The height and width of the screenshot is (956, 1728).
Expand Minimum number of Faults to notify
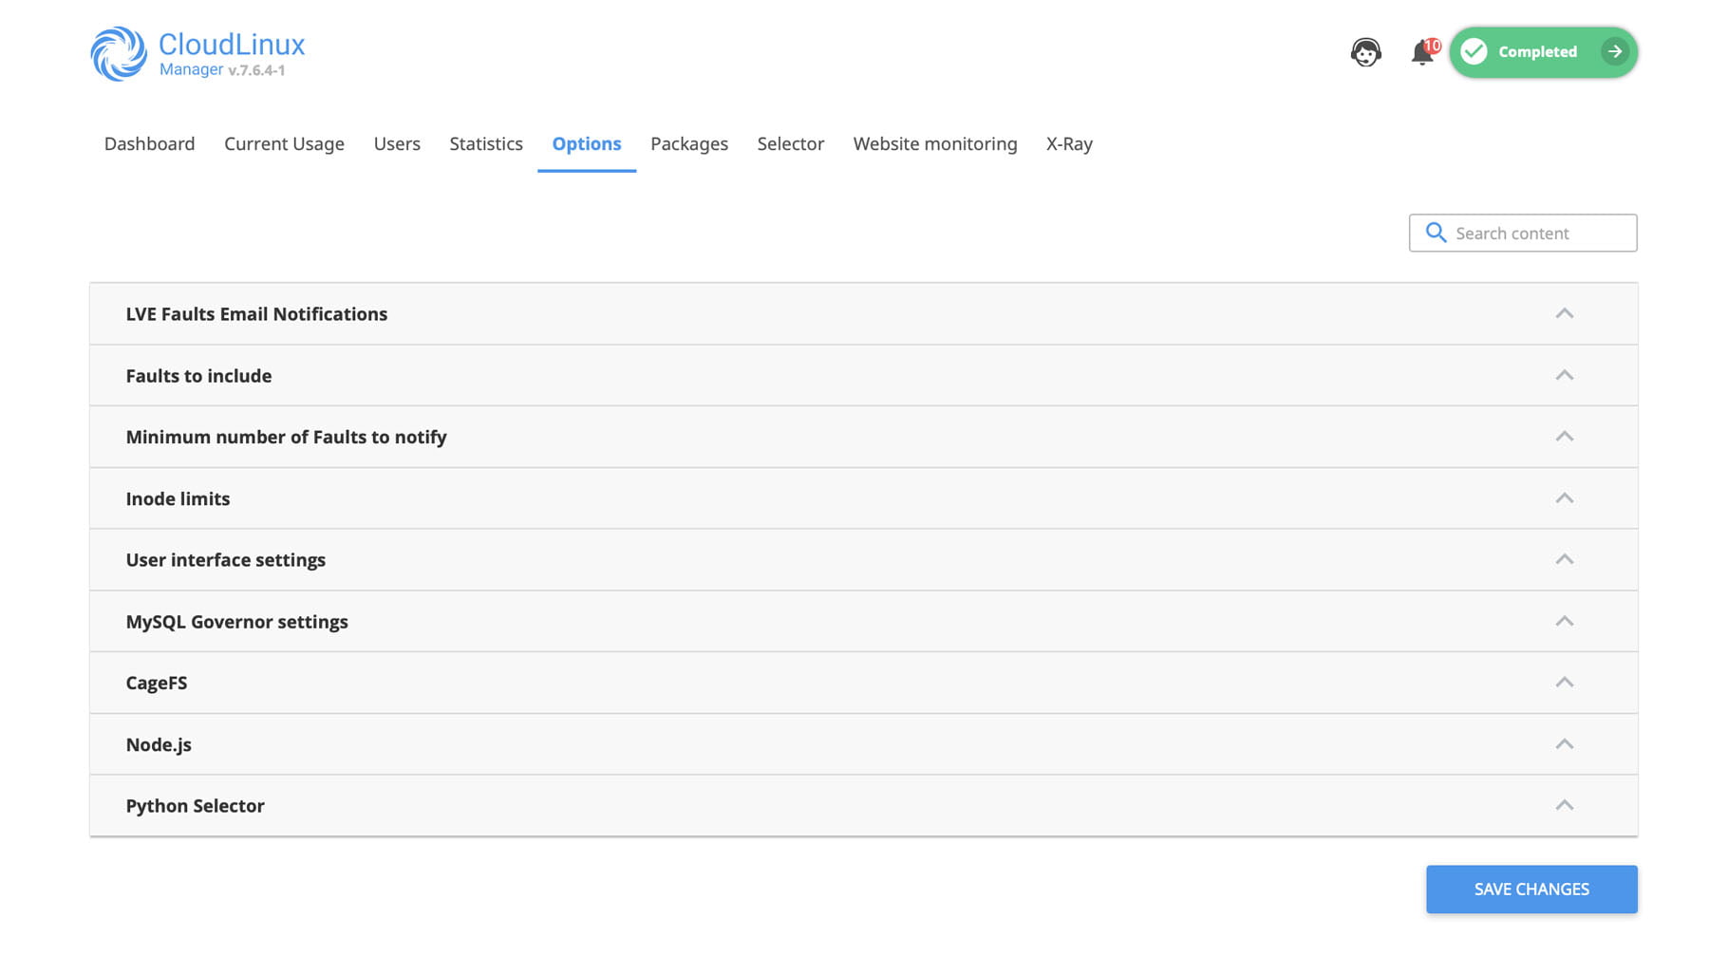tap(1564, 437)
